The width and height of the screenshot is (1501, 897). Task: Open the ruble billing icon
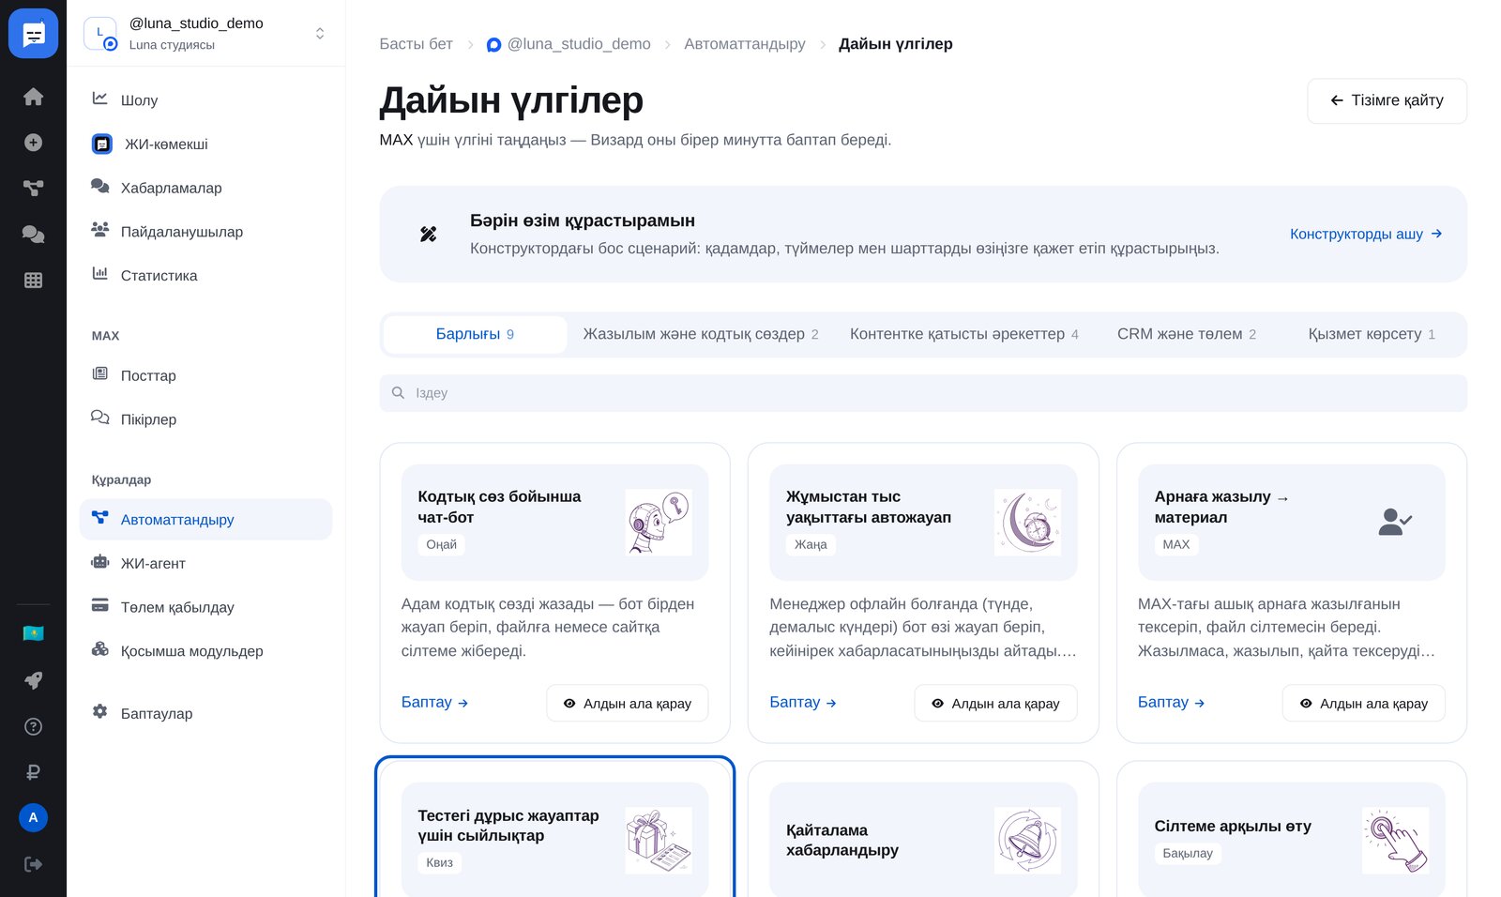[33, 772]
